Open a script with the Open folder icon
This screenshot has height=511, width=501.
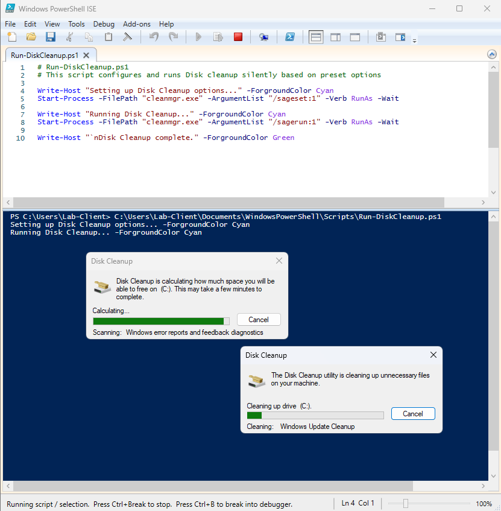click(31, 37)
